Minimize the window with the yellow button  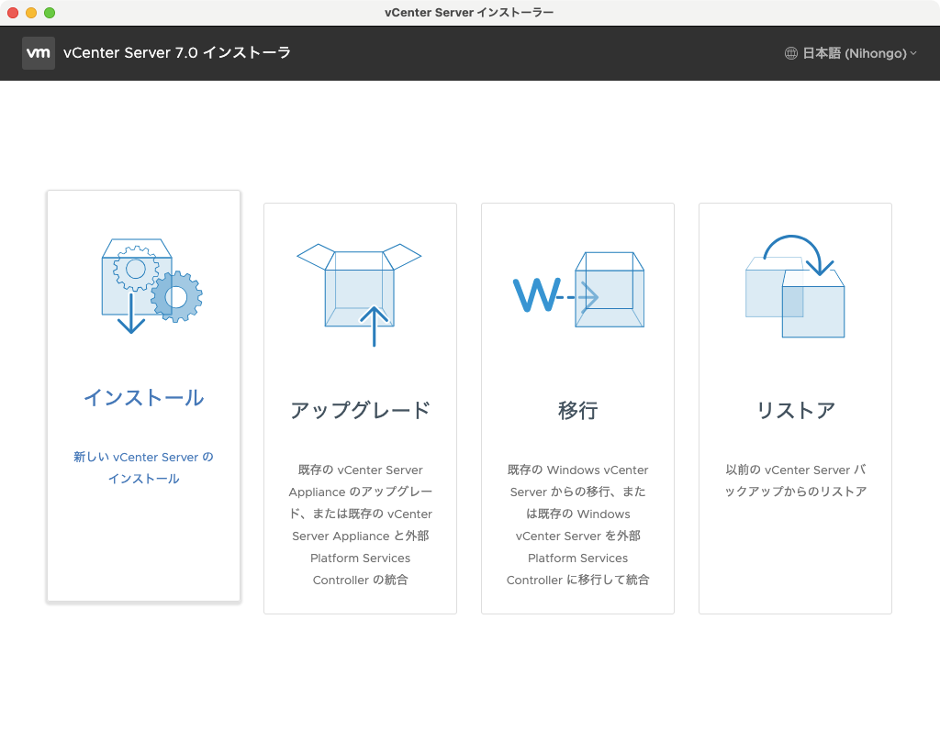[x=31, y=13]
